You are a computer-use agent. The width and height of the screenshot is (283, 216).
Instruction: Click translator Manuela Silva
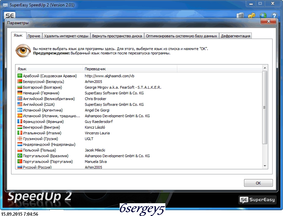(x=96, y=162)
